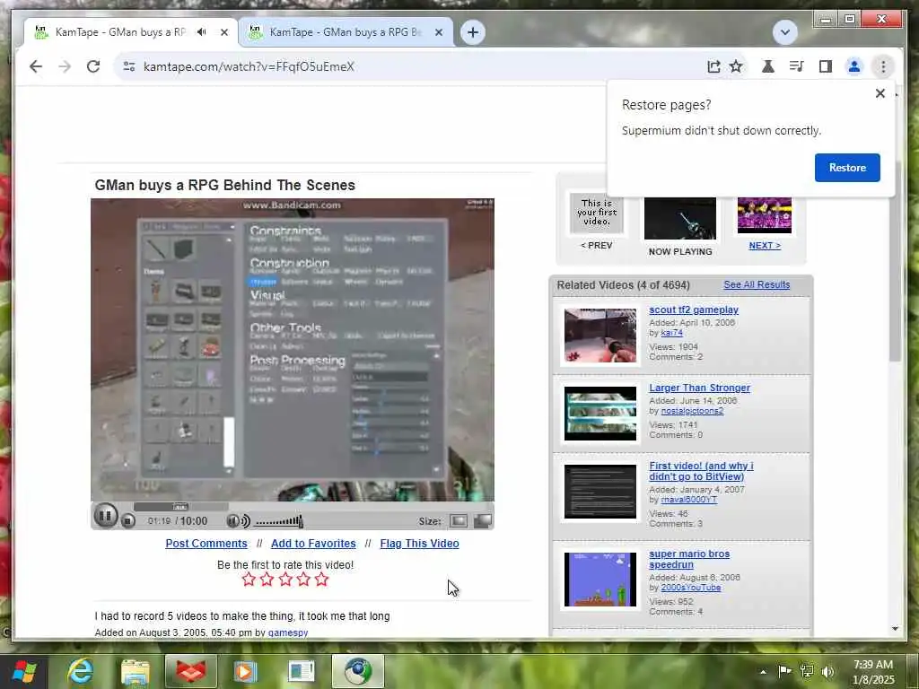Open kai74 user profile
This screenshot has height=689, width=919.
[671, 333]
